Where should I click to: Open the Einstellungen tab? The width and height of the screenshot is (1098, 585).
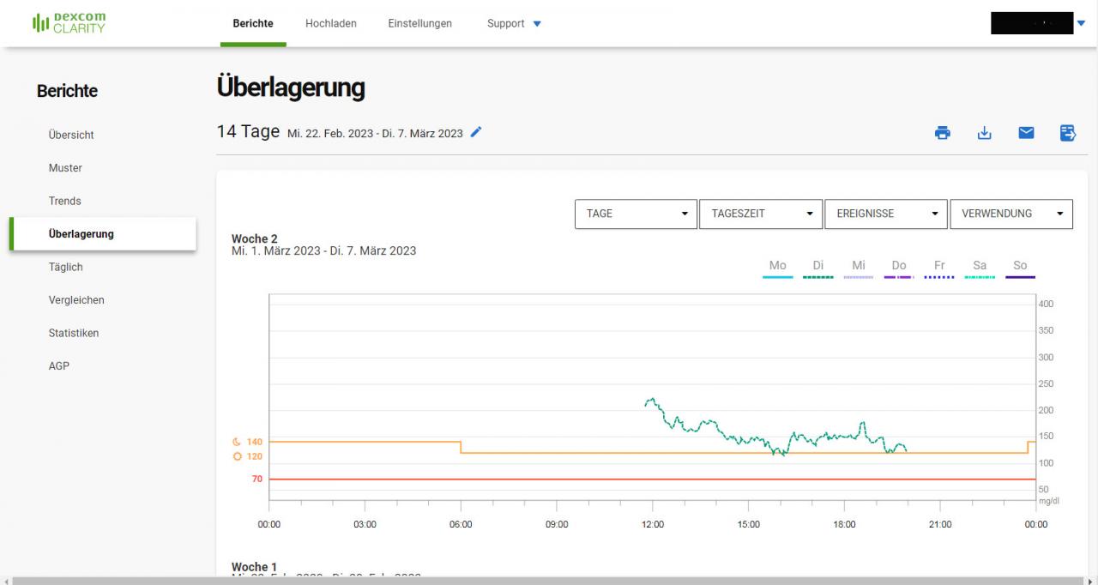pos(419,23)
